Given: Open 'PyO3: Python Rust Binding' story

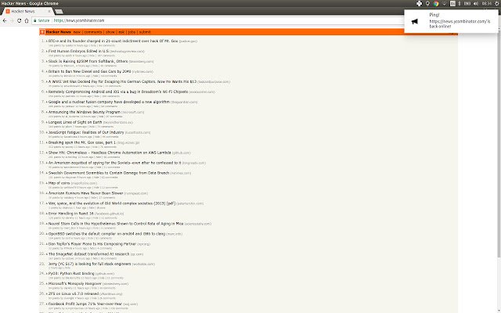Looking at the screenshot, I should click(x=71, y=273).
